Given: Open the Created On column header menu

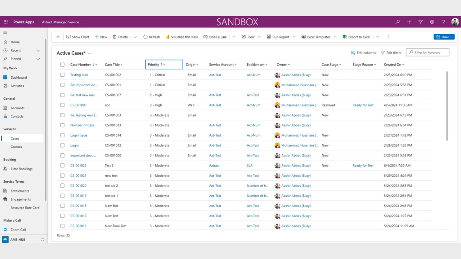Looking at the screenshot, I should click(x=394, y=64).
